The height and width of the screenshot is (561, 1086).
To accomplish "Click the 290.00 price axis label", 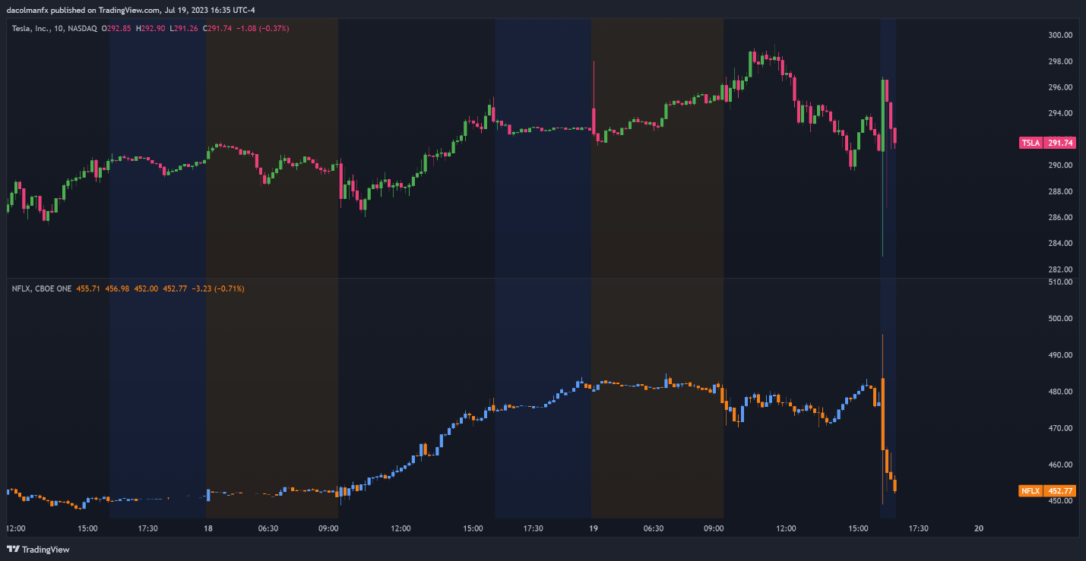I will (1060, 165).
